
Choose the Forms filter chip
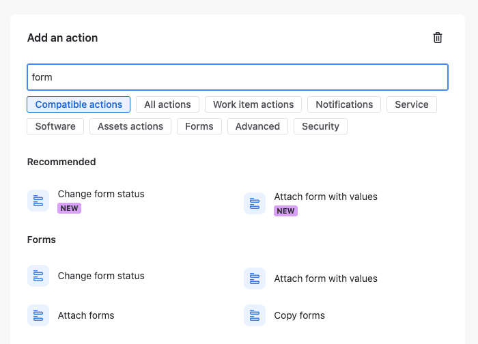click(199, 126)
